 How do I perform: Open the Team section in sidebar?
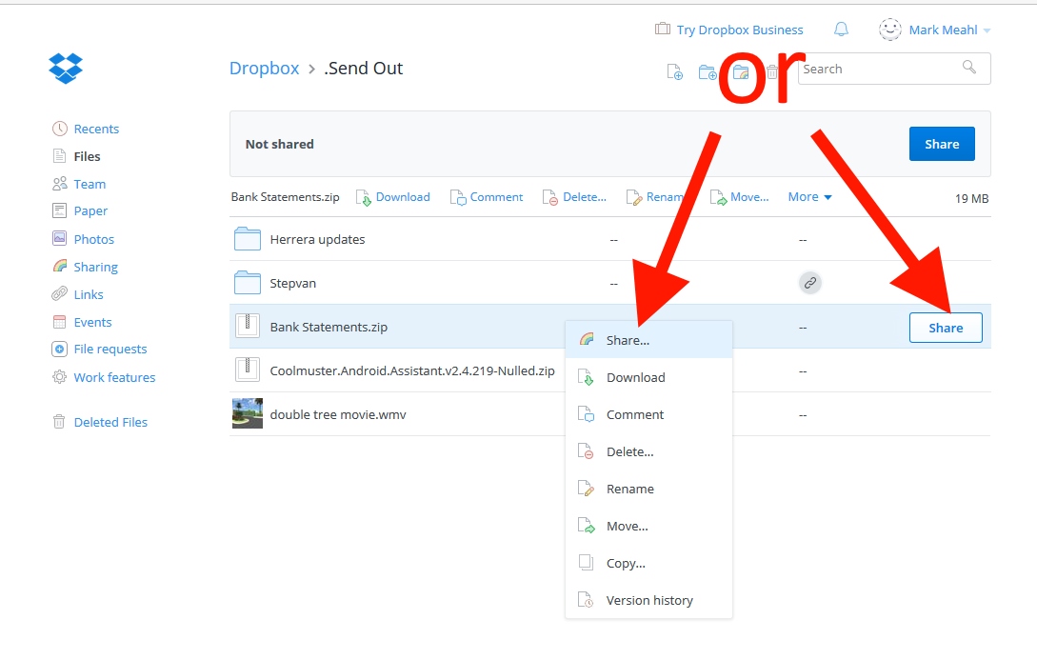pos(79,184)
